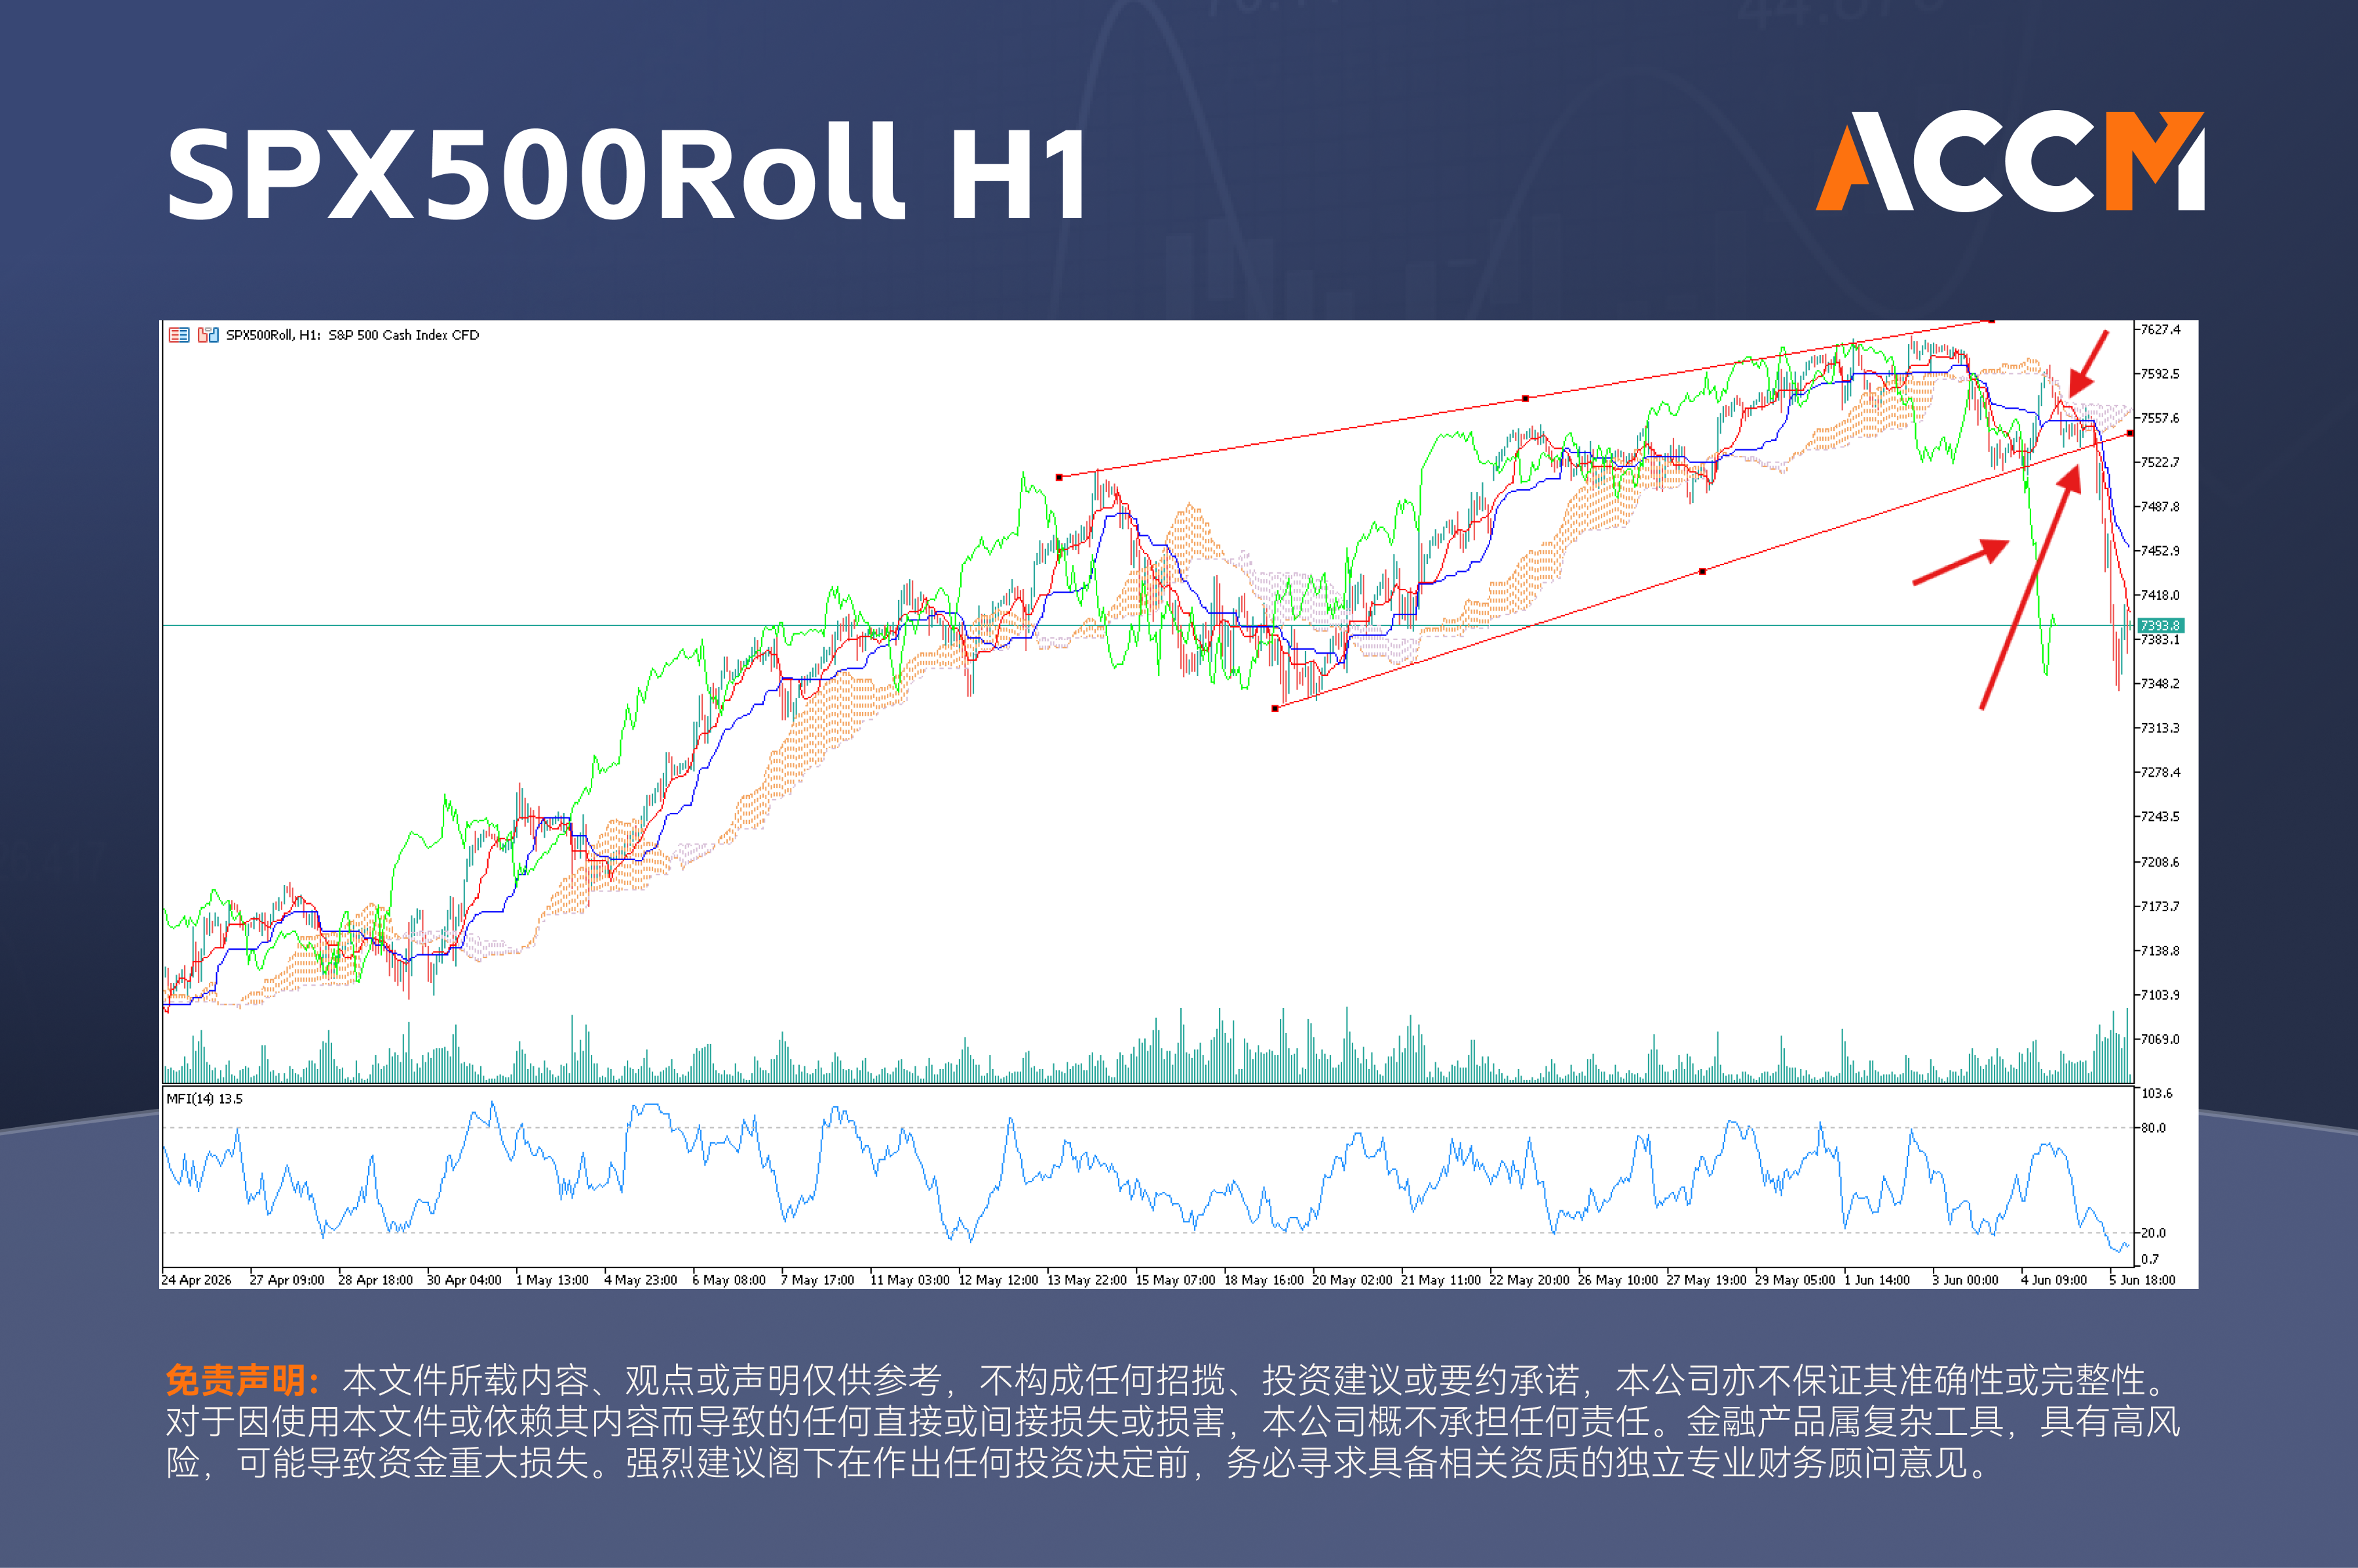The height and width of the screenshot is (1568, 2358).
Task: Select the 5 Jun 18:00 time axis label
Action: [2142, 1280]
